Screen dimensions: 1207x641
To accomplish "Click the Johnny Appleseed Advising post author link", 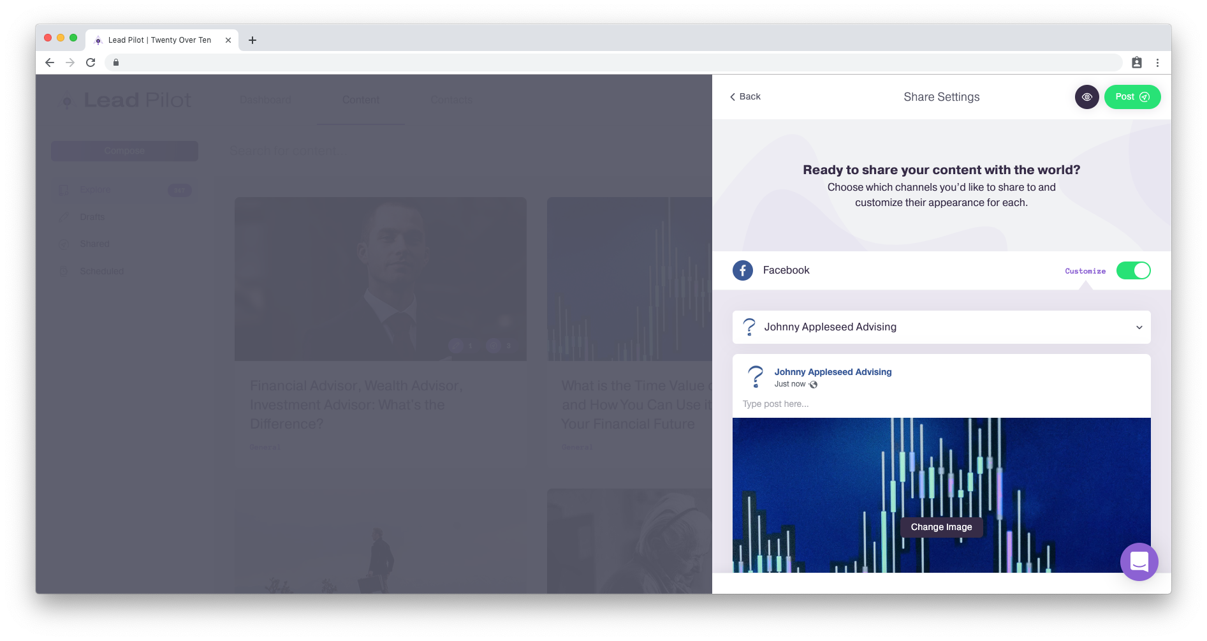I will (x=833, y=372).
